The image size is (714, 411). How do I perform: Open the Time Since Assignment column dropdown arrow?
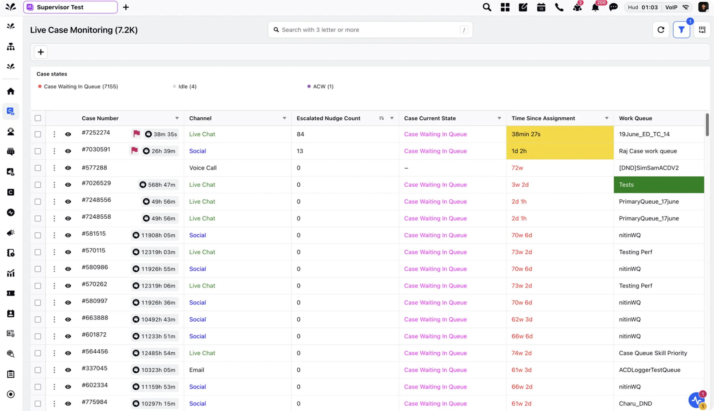click(x=607, y=118)
